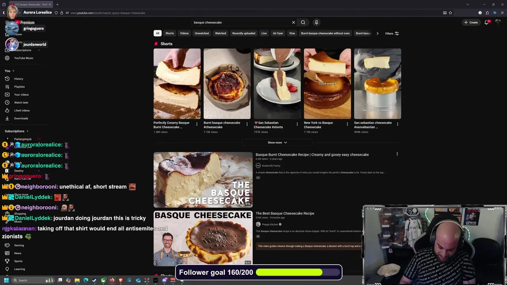Open the Filters panel
Viewport: 507px width, 285px height.
(392, 34)
